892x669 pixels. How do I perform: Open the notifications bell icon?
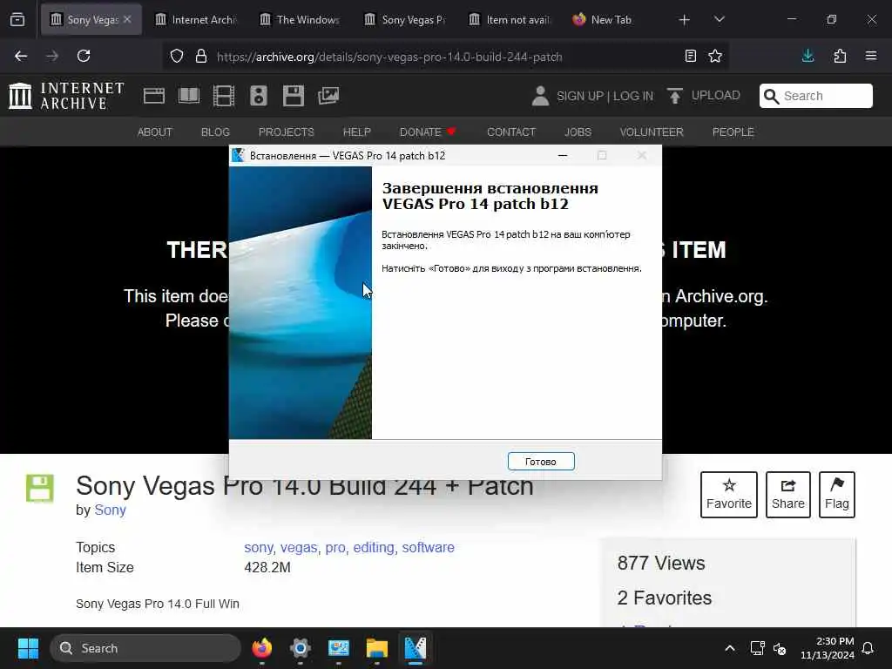[868, 648]
